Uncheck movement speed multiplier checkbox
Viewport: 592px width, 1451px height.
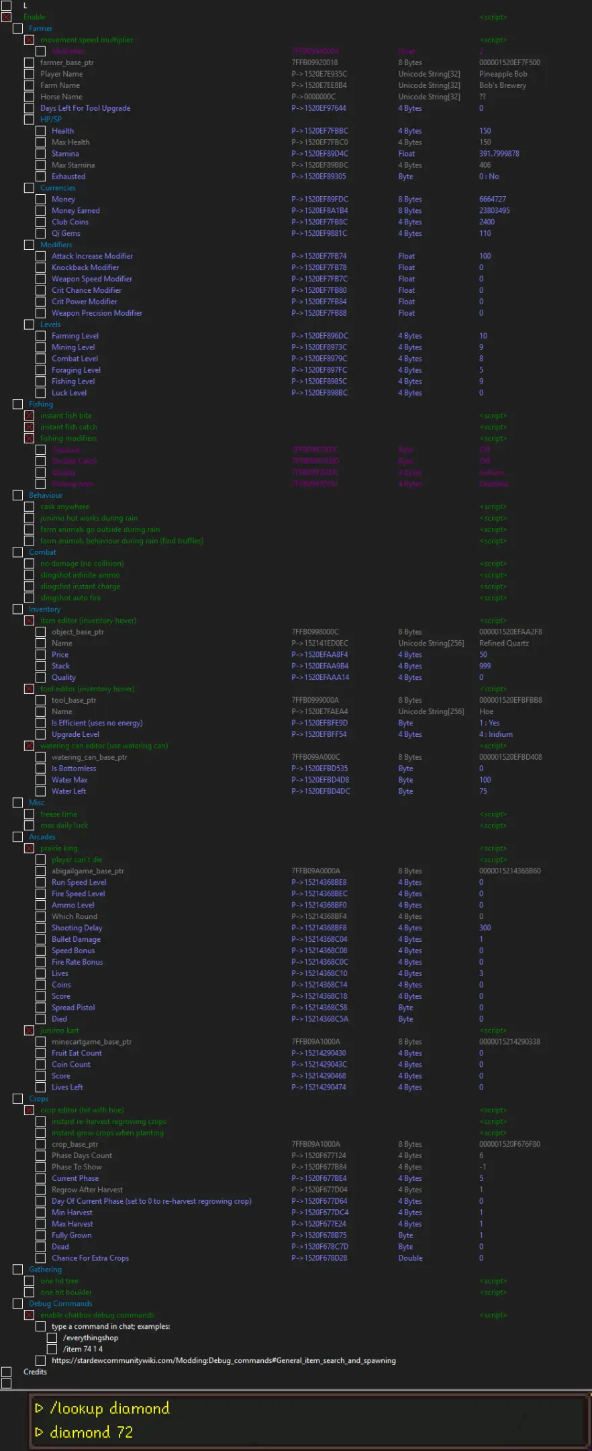(29, 40)
